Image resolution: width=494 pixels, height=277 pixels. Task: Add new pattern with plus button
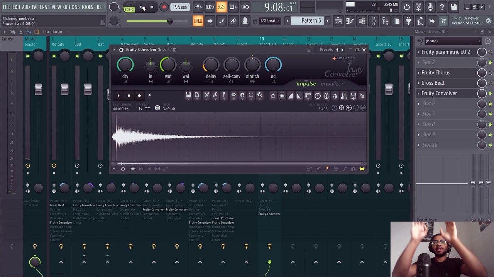[x=327, y=21]
